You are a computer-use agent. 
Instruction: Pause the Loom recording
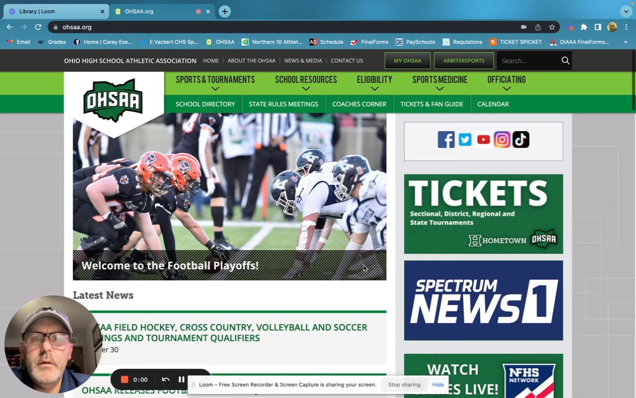[181, 379]
